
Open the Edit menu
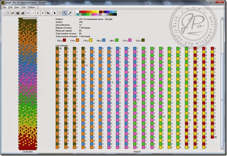[x=10, y=7]
